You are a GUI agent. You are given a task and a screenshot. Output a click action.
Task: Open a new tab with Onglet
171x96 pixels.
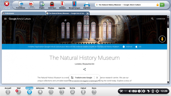pos(42,5)
